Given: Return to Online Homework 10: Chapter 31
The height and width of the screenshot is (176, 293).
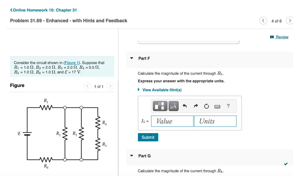Looking at the screenshot, I should pos(43,10).
